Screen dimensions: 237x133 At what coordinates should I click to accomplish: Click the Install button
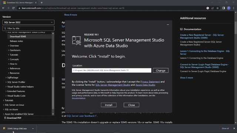click(109, 105)
